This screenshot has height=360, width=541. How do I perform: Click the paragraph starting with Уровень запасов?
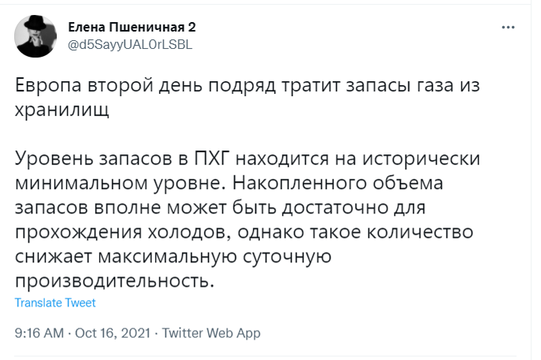click(247, 220)
